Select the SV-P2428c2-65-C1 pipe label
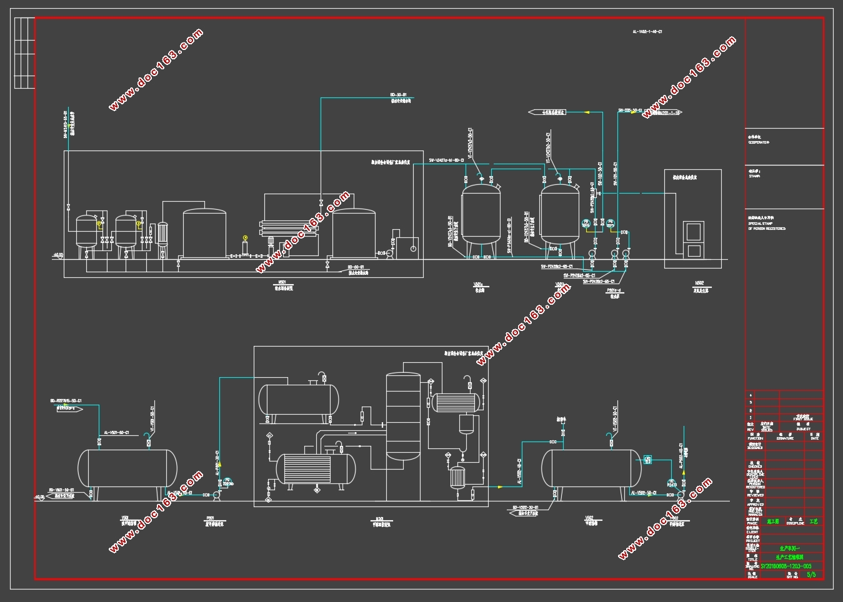Screen dimensions: 843x602 click(x=599, y=282)
